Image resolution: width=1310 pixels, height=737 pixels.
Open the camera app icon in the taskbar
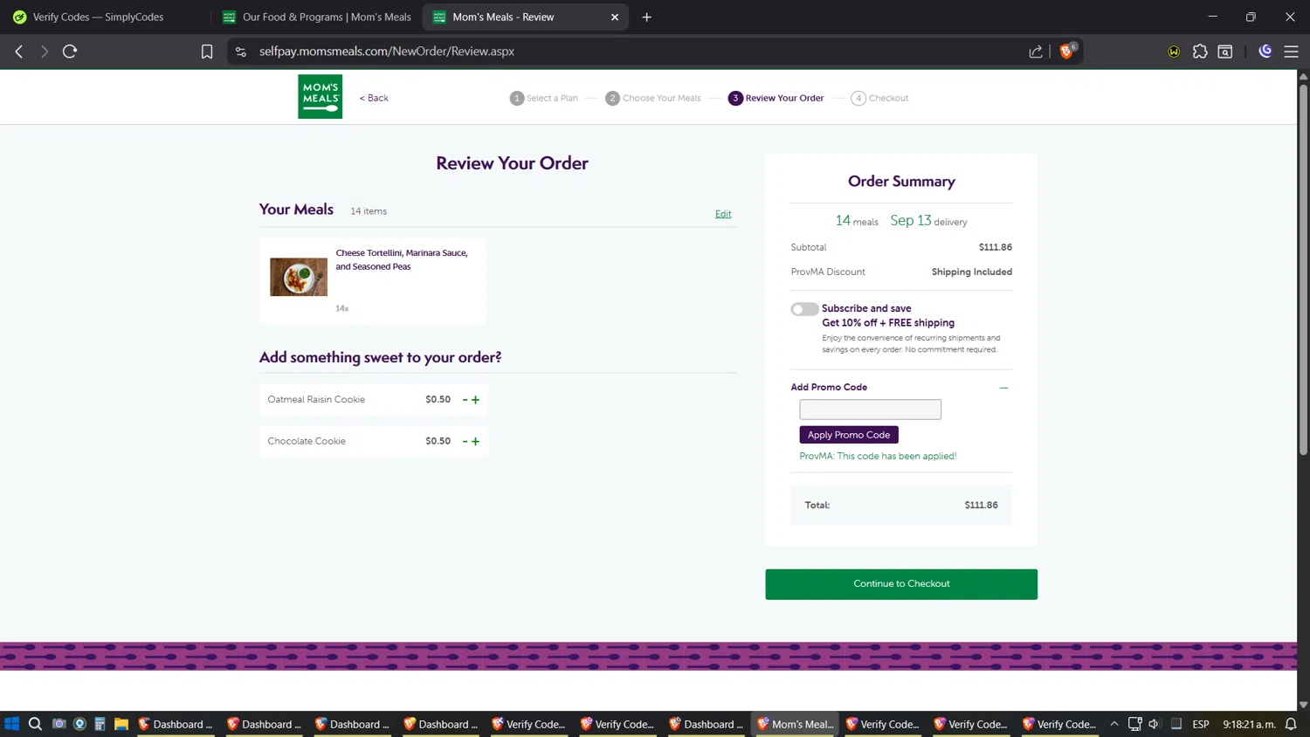pyautogui.click(x=59, y=724)
